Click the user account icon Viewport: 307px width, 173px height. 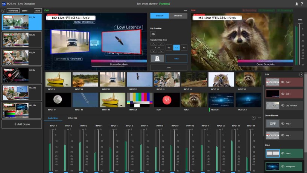click(297, 4)
